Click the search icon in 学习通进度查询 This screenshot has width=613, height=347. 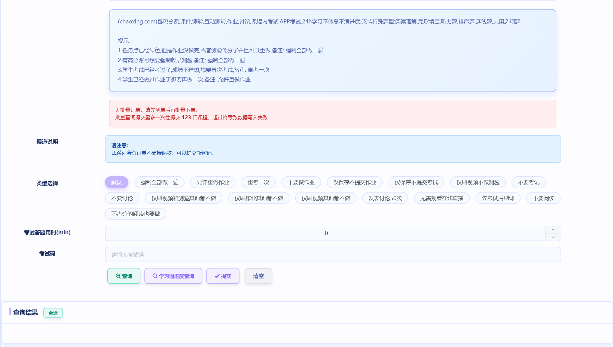[155, 276]
